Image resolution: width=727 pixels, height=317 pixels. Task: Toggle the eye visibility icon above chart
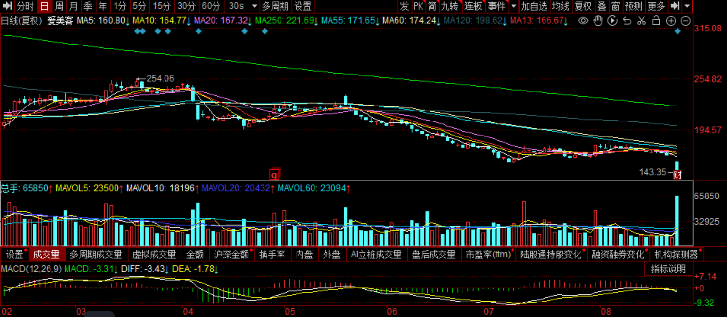tap(583, 21)
